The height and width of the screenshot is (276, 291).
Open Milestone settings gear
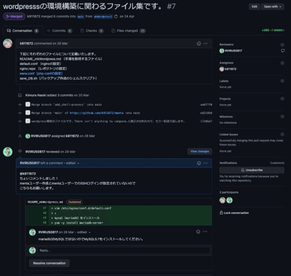(282, 116)
